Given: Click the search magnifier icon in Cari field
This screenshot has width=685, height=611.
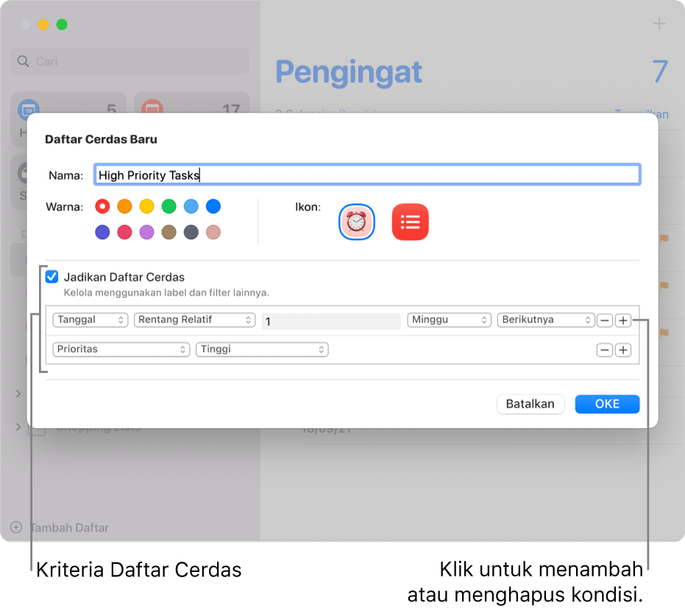Looking at the screenshot, I should click(x=22, y=61).
